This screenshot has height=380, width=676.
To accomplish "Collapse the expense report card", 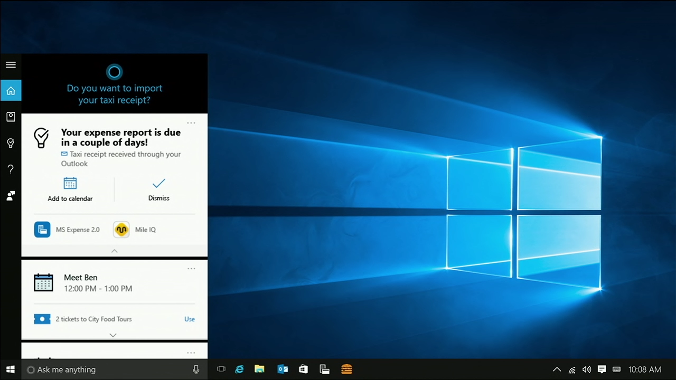I will [x=114, y=251].
